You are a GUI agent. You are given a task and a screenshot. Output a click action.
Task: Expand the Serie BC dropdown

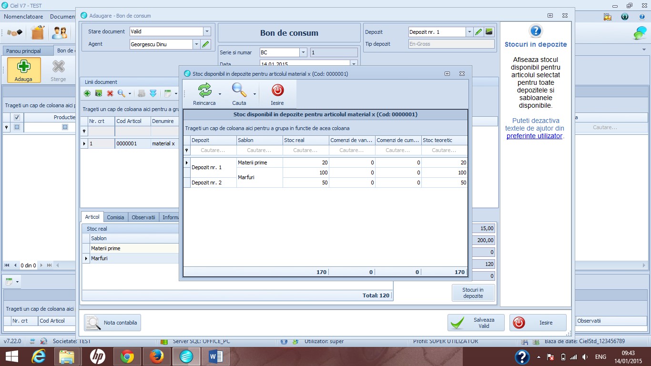point(303,52)
